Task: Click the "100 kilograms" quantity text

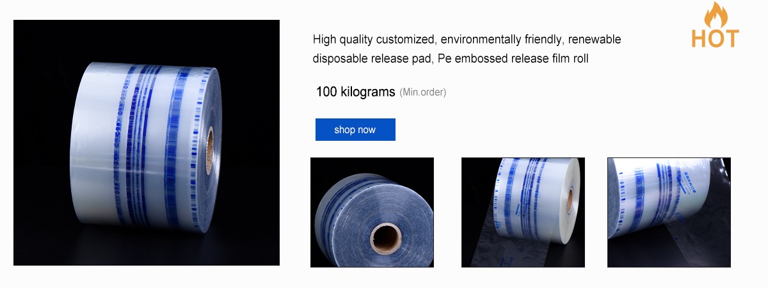Action: pyautogui.click(x=355, y=92)
